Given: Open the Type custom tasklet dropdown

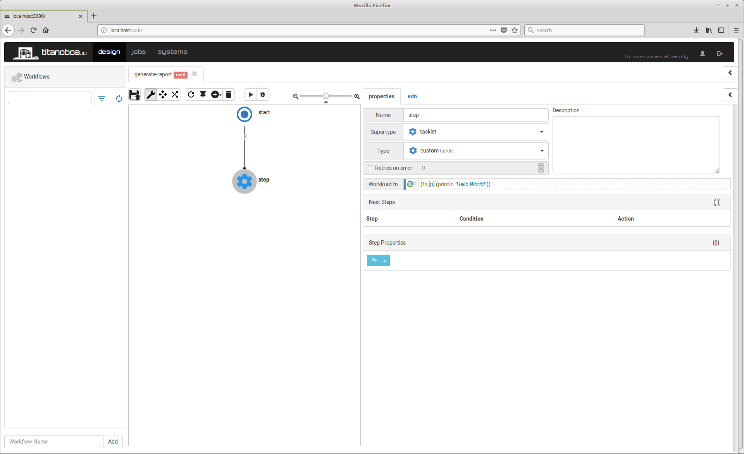Looking at the screenshot, I should point(475,151).
